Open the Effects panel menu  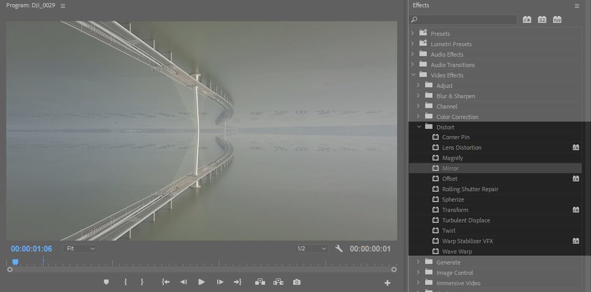tap(576, 6)
